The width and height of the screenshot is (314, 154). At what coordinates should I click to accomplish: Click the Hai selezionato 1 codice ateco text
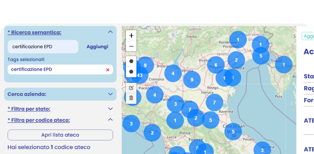pyautogui.click(x=49, y=147)
